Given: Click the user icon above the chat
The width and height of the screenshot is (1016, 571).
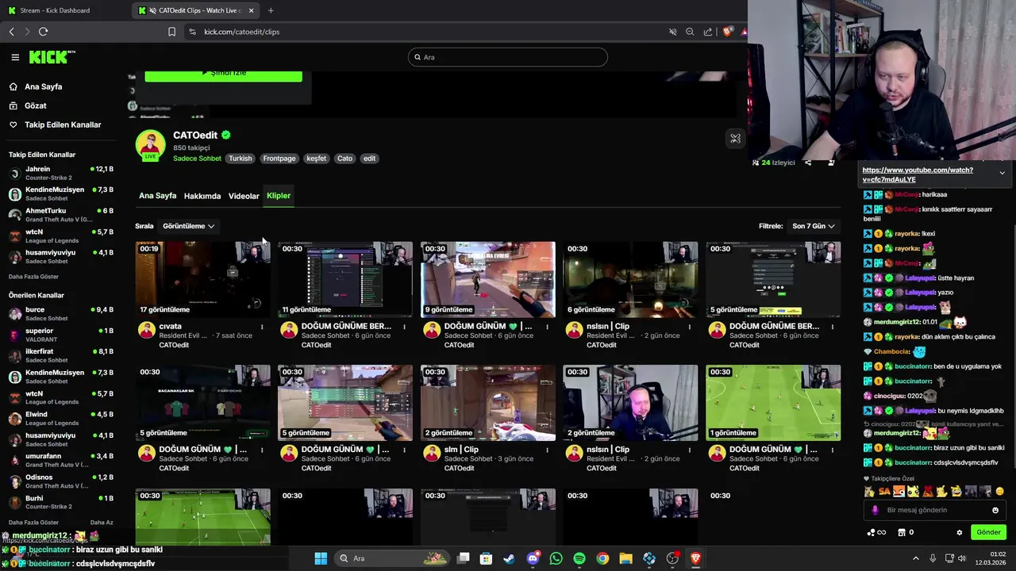Looking at the screenshot, I should 831,163.
